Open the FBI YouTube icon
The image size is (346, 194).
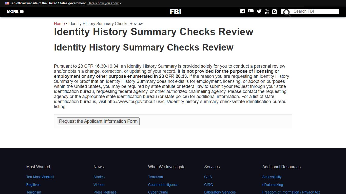[x=267, y=12]
